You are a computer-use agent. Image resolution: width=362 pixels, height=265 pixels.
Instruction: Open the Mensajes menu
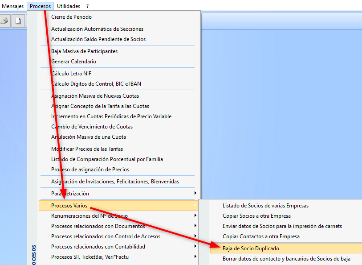(13, 6)
